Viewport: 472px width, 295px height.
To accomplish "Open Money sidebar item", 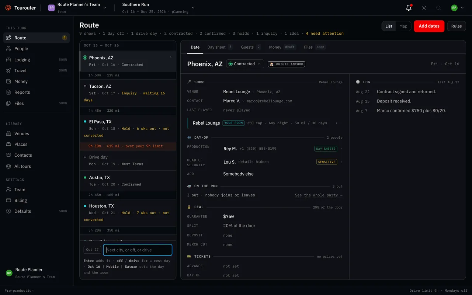I will [x=37, y=81].
